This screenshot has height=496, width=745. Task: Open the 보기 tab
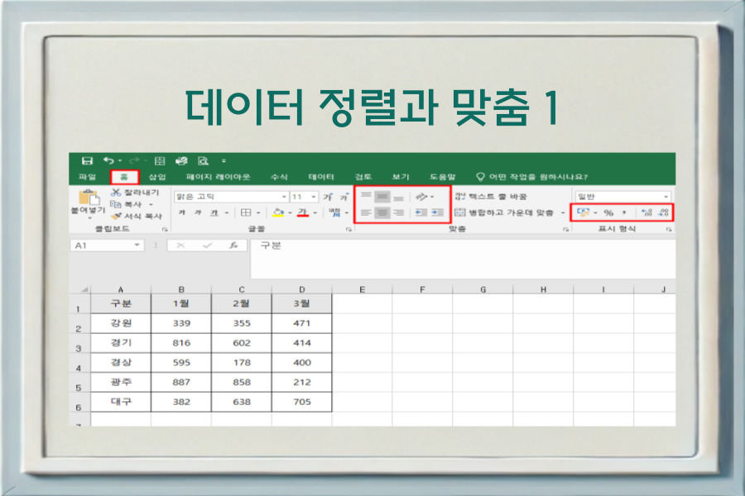(400, 177)
